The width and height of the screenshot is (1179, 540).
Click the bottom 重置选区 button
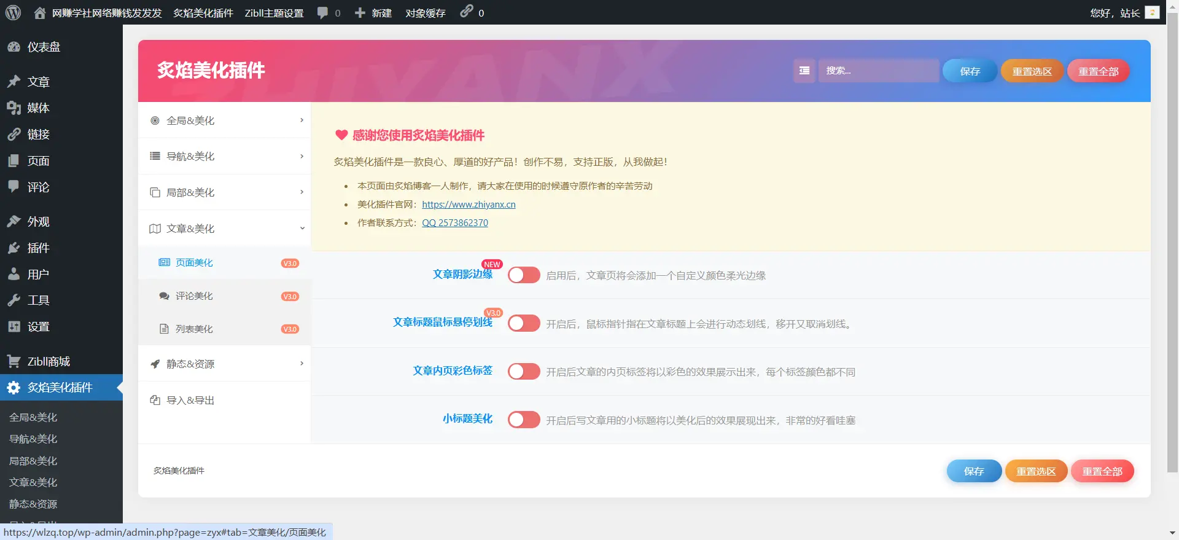coord(1036,471)
